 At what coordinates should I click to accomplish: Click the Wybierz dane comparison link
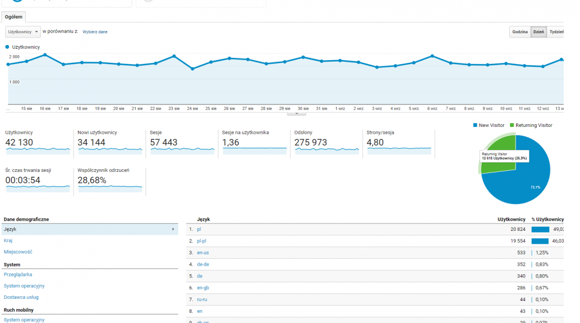pyautogui.click(x=95, y=32)
